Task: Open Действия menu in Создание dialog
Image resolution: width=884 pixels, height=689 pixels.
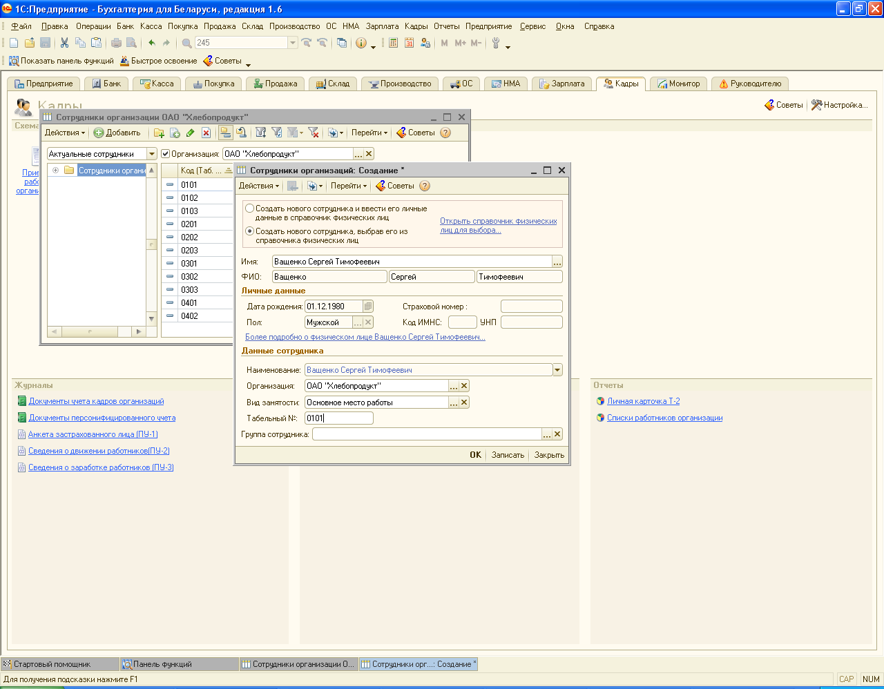Action: [259, 186]
